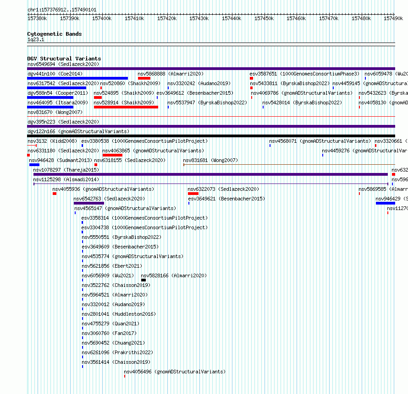The image size is (408, 394).
Task: Select nsv5964521 (Almarri2020) label
Action: tap(115, 295)
